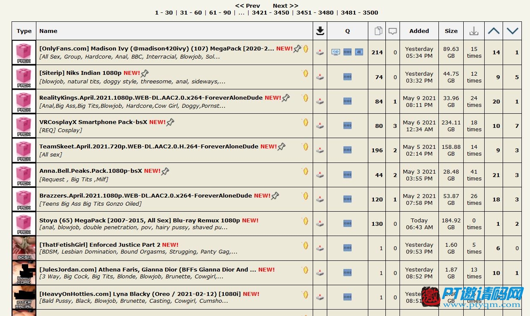Viewport: 530px width, 316px height.
Task: Click seeders count 21 on Anna.Bell.Peaks row
Action: [x=496, y=175]
